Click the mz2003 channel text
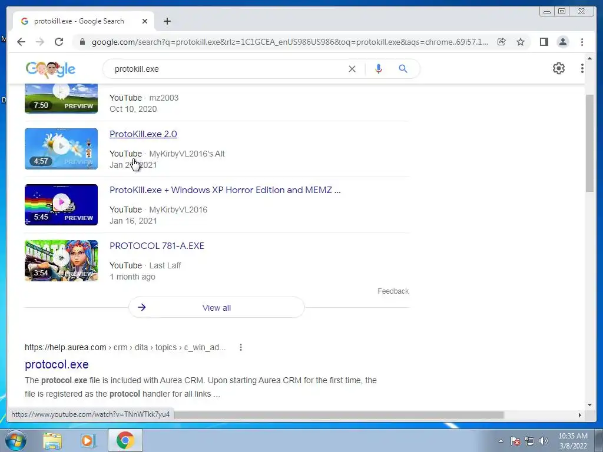 click(x=164, y=98)
